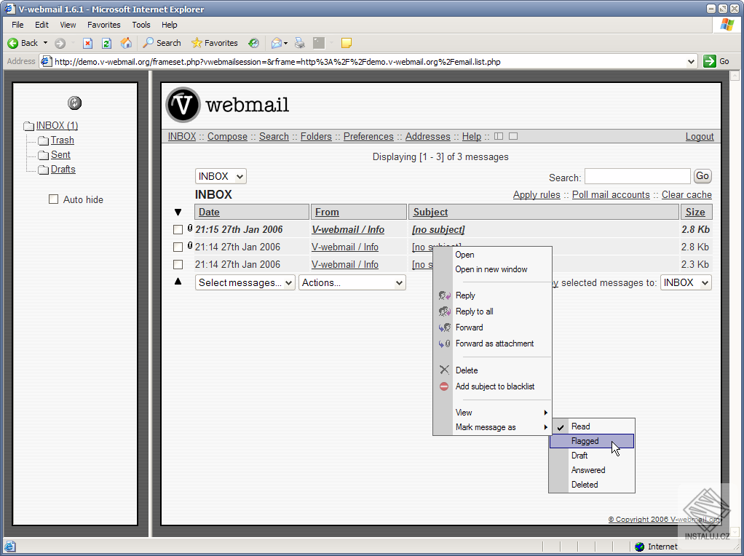Image resolution: width=744 pixels, height=556 pixels.
Task: Click in the Search text field
Action: click(x=637, y=176)
